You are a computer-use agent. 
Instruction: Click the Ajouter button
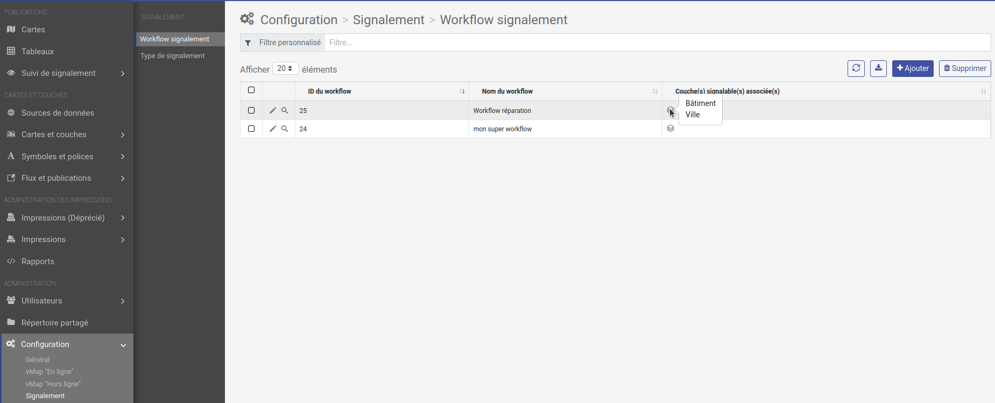click(x=913, y=68)
